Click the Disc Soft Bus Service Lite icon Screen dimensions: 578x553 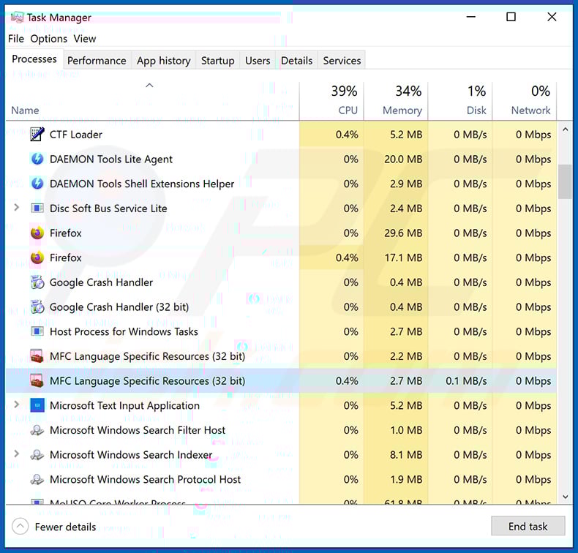37,208
